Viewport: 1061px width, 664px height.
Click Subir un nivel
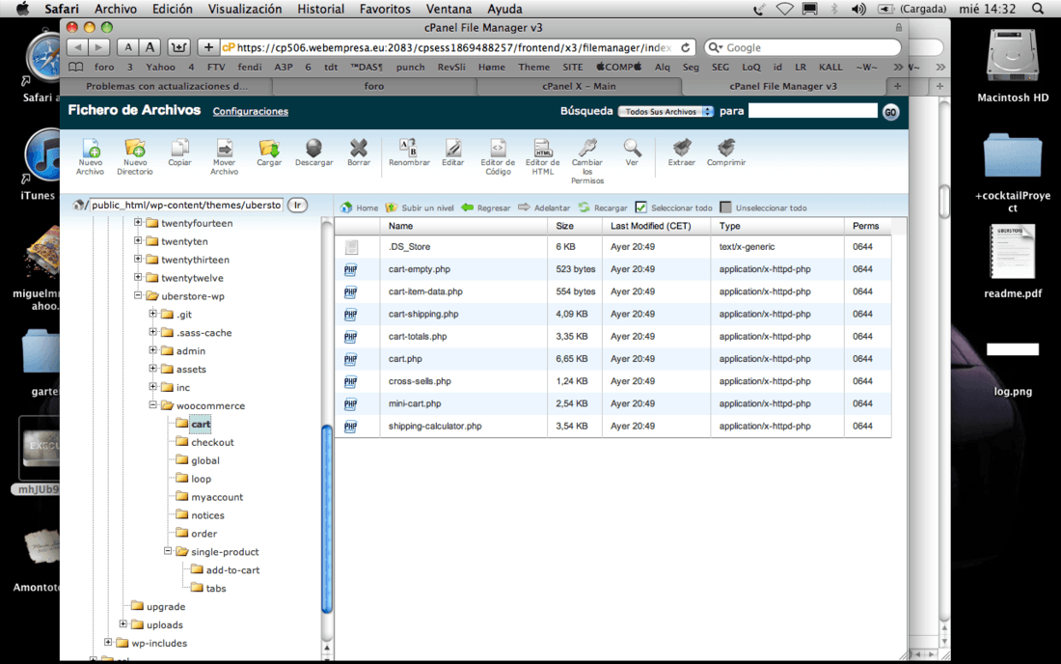tap(419, 207)
